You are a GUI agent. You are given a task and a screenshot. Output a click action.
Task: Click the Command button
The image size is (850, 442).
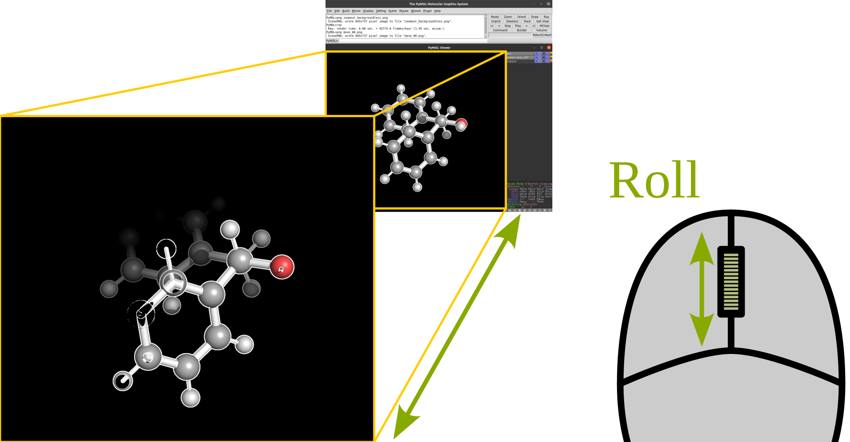(500, 31)
